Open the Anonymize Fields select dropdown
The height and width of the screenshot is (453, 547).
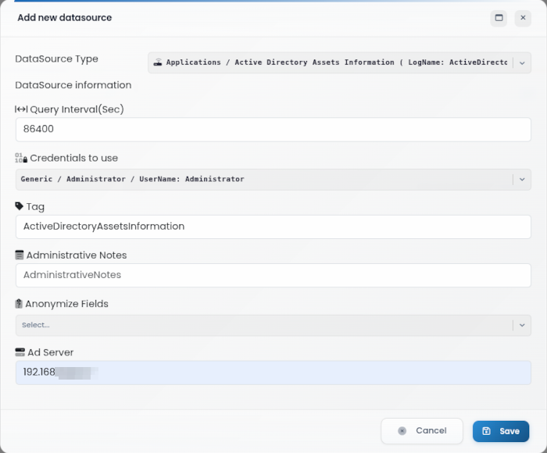[x=273, y=326]
